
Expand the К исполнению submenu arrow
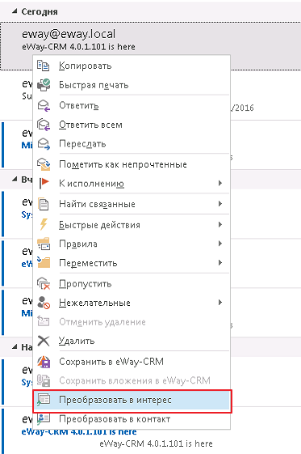click(220, 183)
